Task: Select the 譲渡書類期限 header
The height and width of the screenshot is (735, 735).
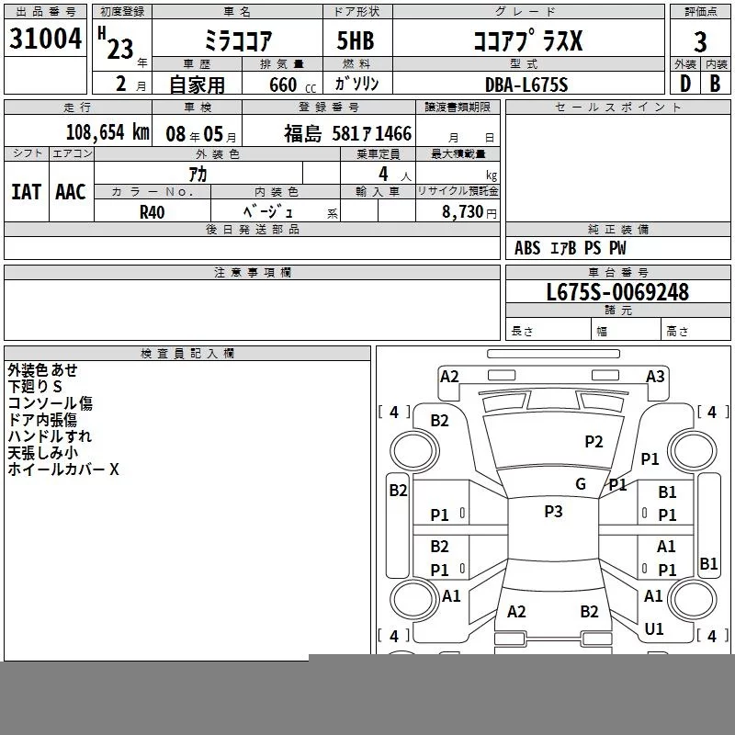Action: 458,107
